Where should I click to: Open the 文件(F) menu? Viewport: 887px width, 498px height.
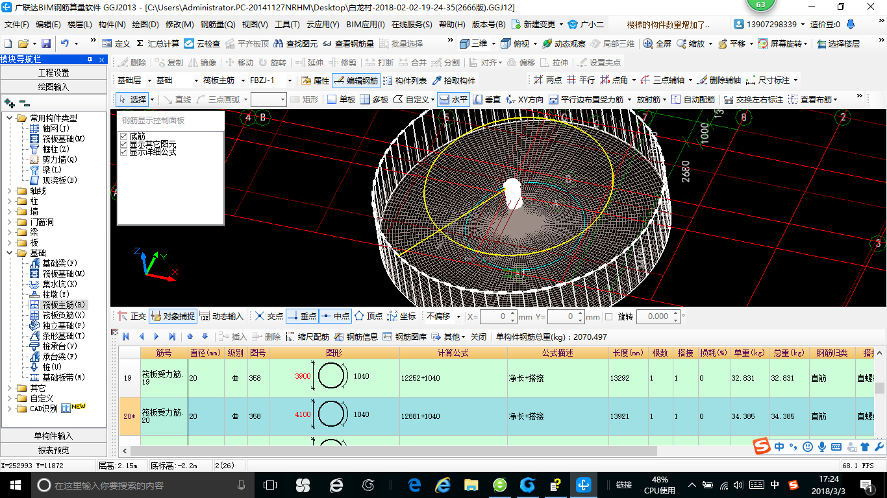tap(17, 25)
